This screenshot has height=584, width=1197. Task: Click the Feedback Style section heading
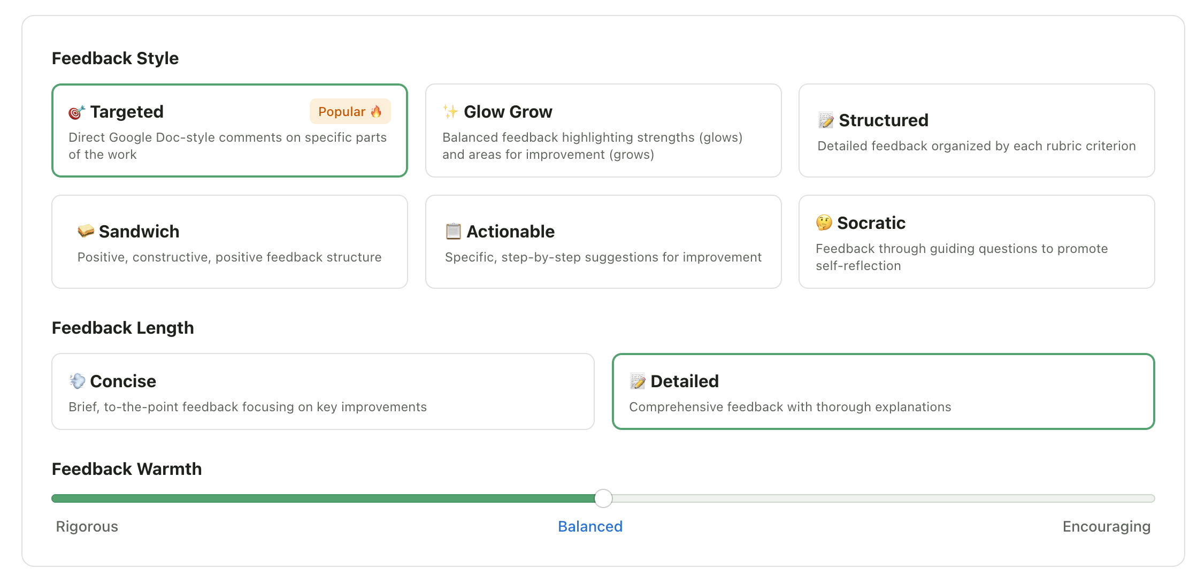[115, 58]
